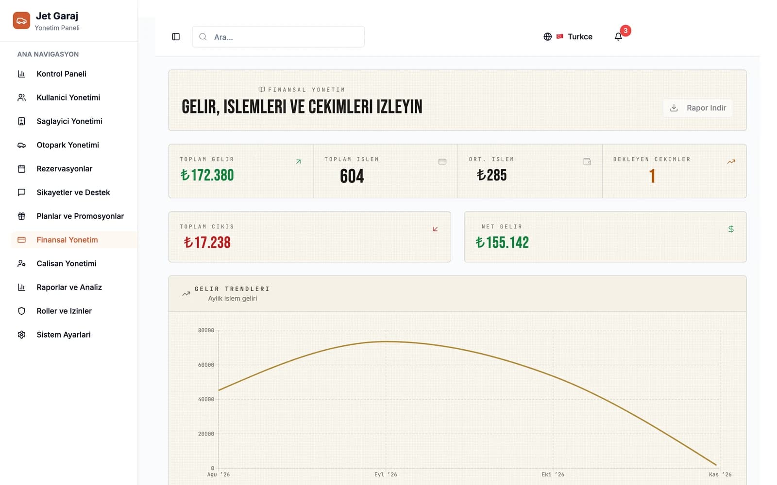
Task: Click the Toplam Cikis down-arrow icon
Action: [x=435, y=229]
